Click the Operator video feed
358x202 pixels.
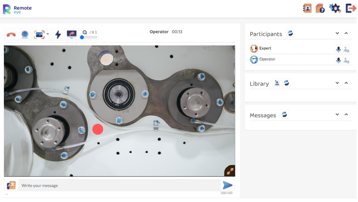tap(120, 111)
